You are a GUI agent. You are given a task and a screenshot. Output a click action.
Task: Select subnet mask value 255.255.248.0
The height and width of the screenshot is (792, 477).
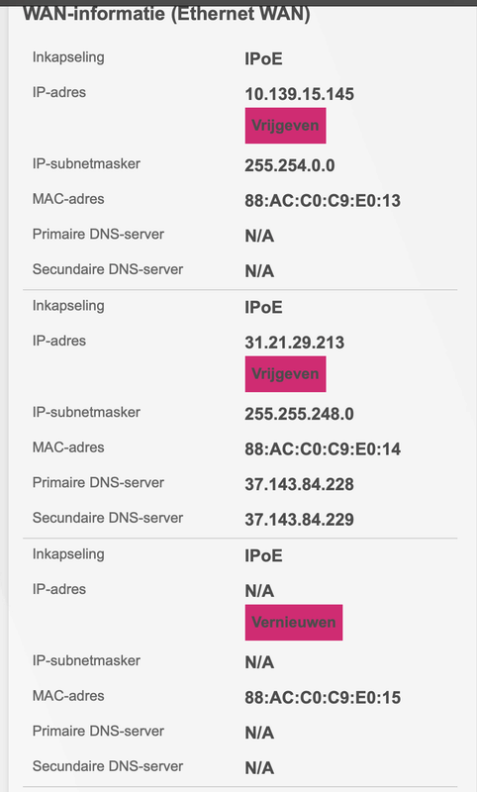click(299, 414)
